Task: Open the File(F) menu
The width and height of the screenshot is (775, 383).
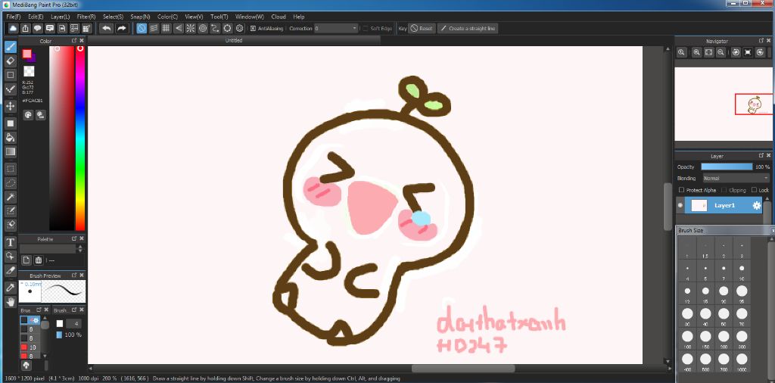Action: 14,17
